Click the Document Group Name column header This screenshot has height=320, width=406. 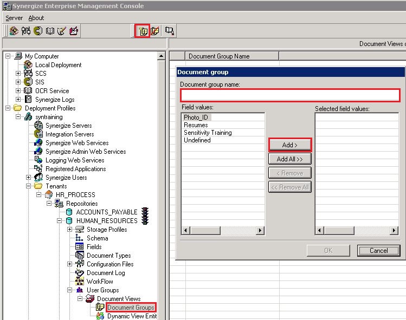(x=232, y=56)
